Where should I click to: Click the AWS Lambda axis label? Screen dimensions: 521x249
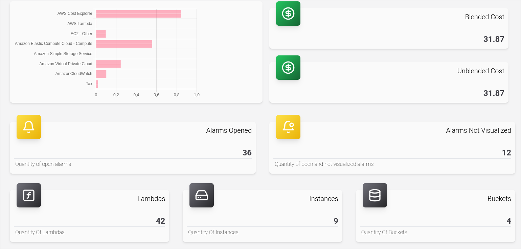coord(80,24)
